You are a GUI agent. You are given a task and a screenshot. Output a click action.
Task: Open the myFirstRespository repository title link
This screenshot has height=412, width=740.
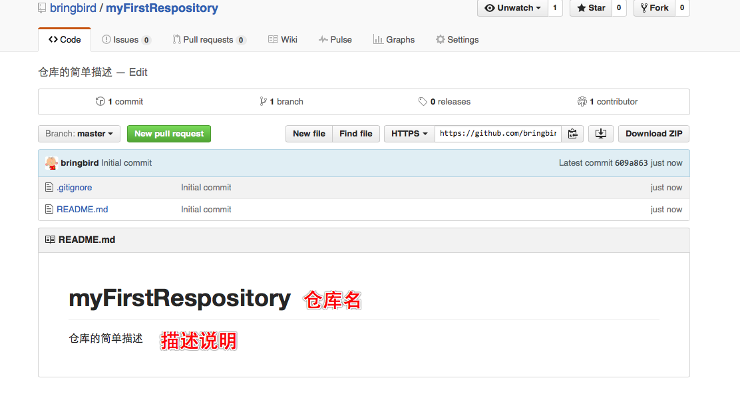pos(162,8)
